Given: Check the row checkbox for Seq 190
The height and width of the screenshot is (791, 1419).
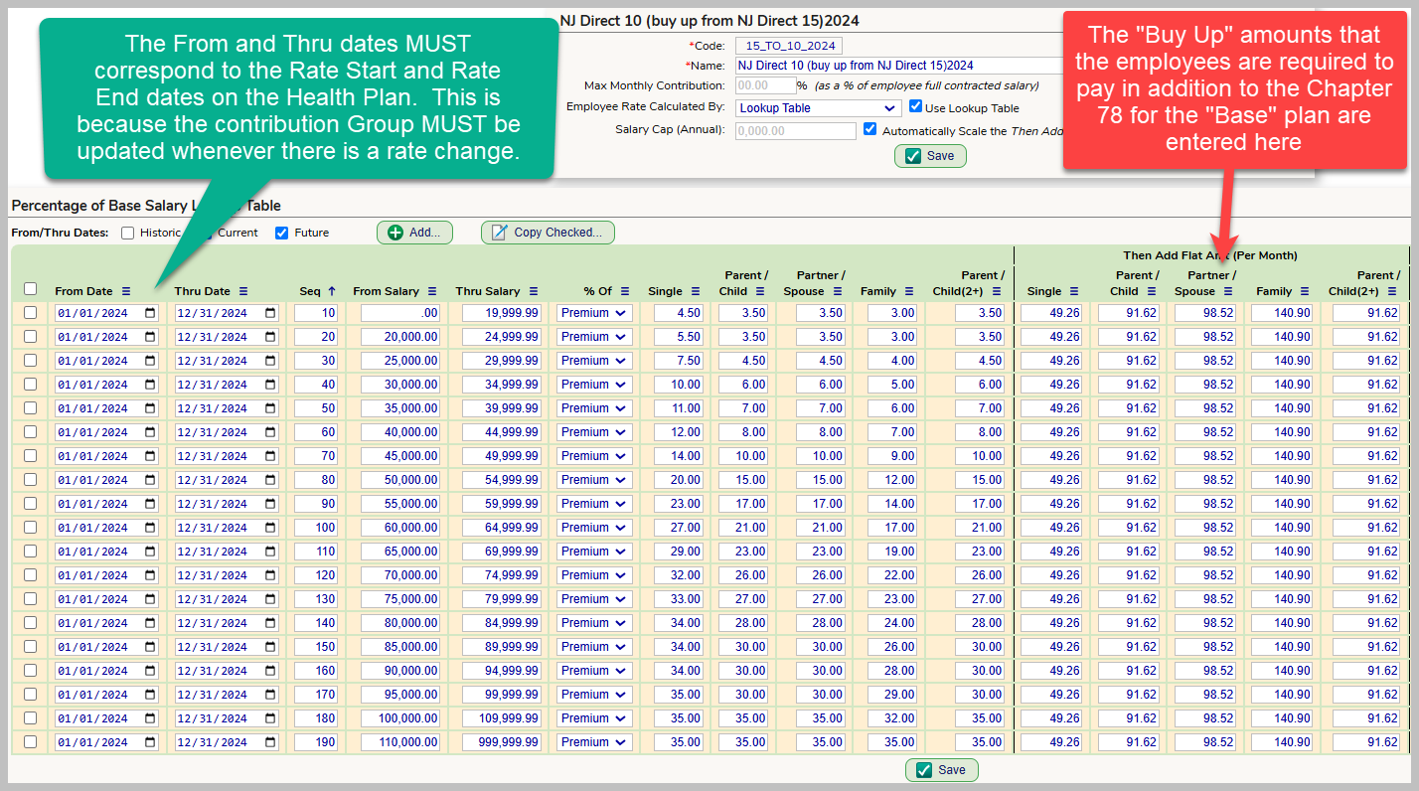Looking at the screenshot, I should click(30, 741).
